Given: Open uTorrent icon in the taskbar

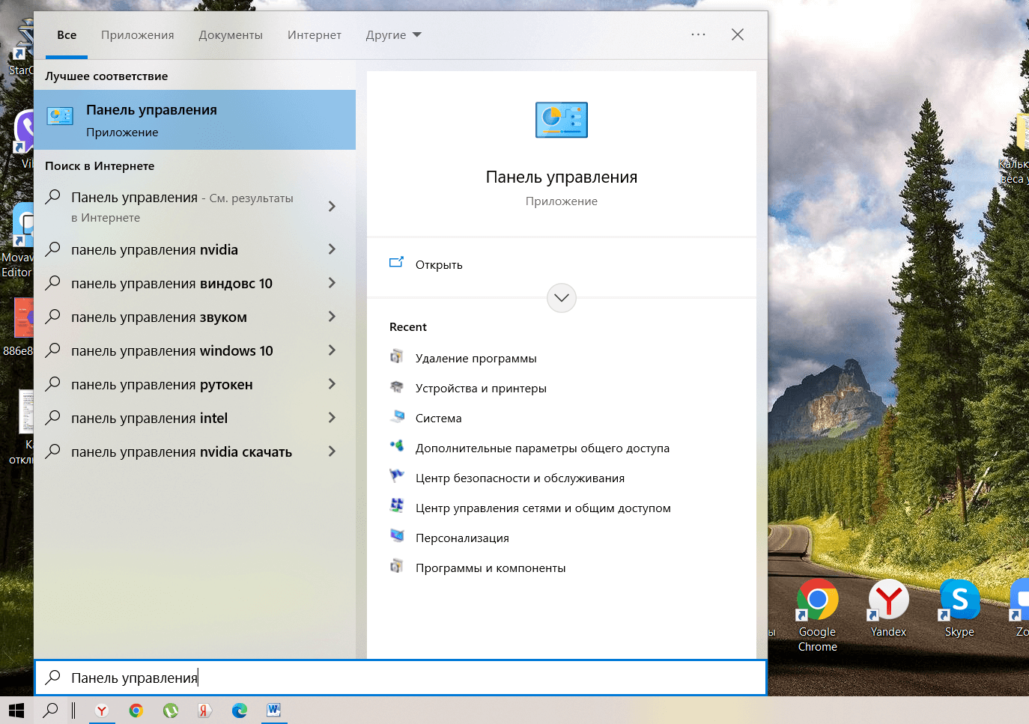Looking at the screenshot, I should (171, 711).
